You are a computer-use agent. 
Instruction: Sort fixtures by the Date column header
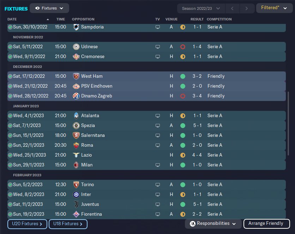tap(12, 19)
